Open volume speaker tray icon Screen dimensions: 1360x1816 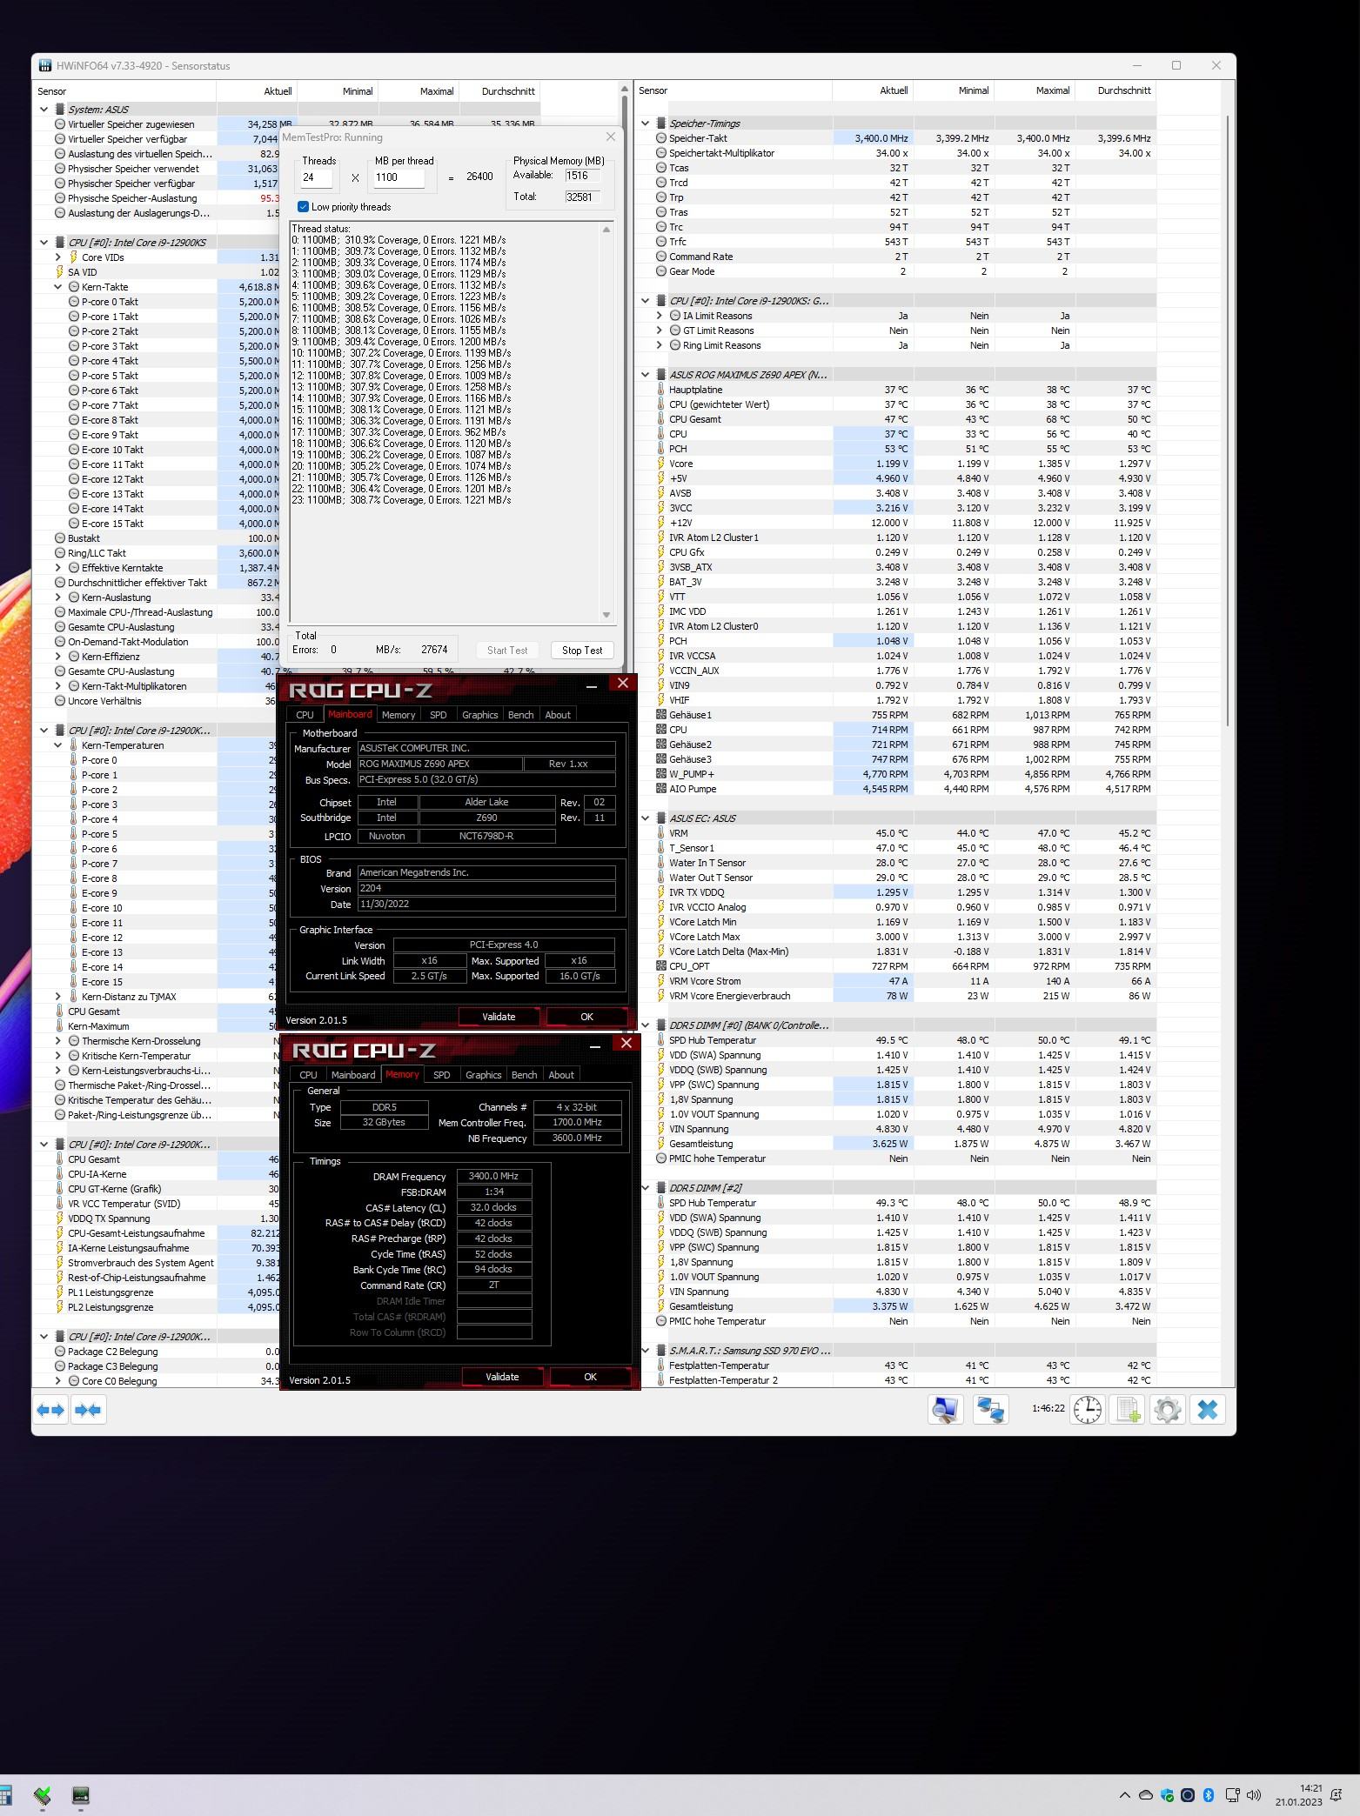coord(1254,1795)
